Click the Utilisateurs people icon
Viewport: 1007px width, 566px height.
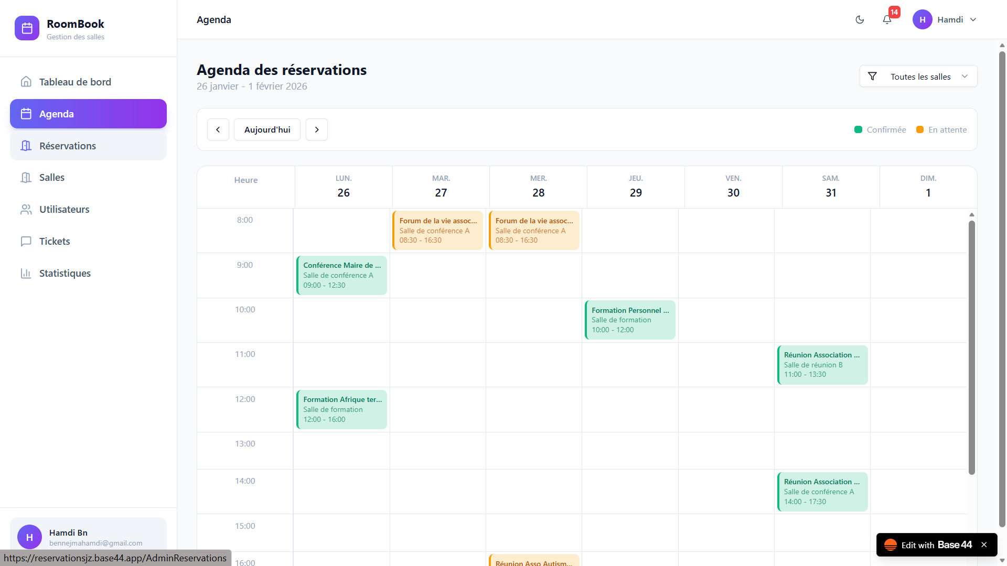26,209
